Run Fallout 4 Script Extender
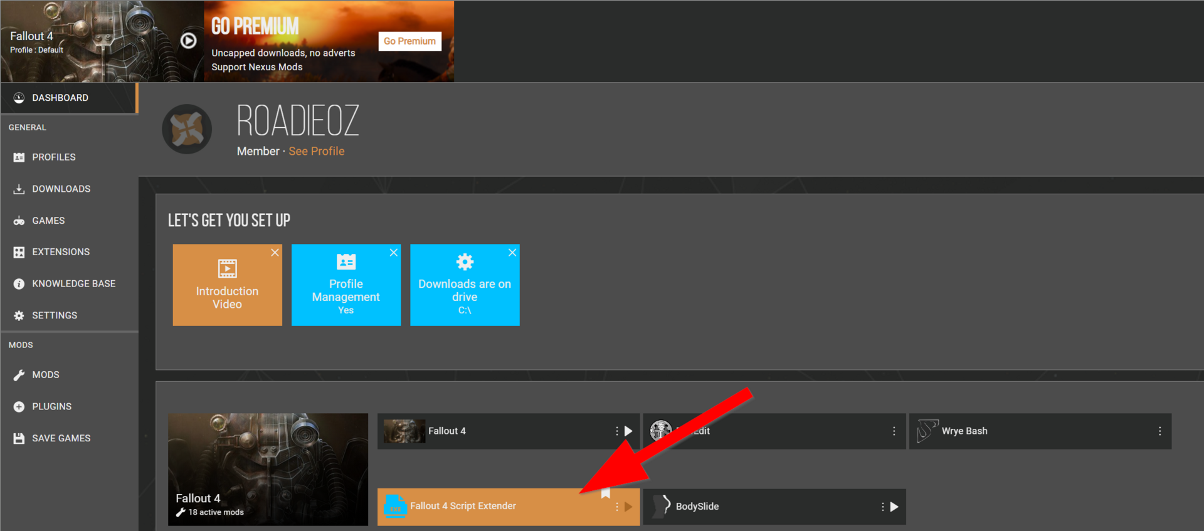This screenshot has width=1204, height=531. pyautogui.click(x=628, y=507)
